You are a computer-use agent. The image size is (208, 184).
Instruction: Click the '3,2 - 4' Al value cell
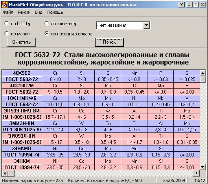coord(134,117)
